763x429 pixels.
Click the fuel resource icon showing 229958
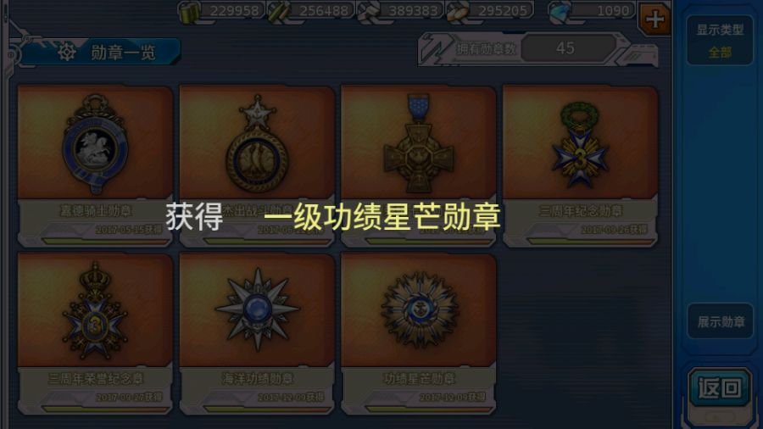pos(188,12)
